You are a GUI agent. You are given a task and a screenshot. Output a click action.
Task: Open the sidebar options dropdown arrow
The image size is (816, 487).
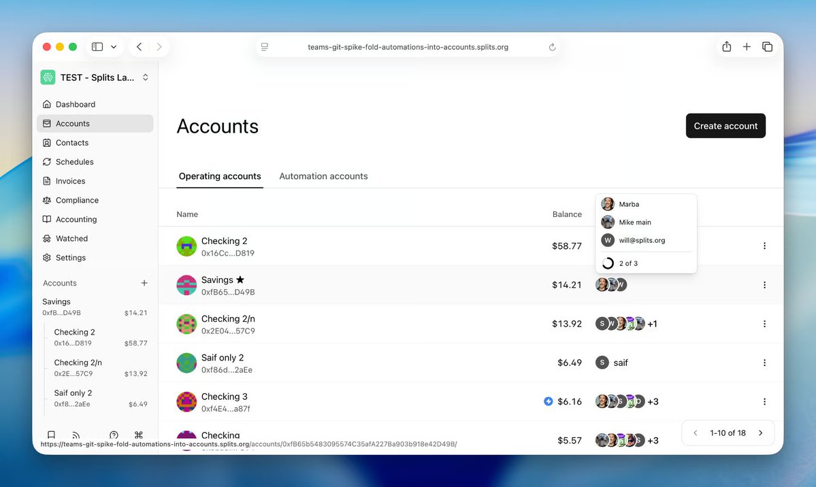[x=114, y=47]
